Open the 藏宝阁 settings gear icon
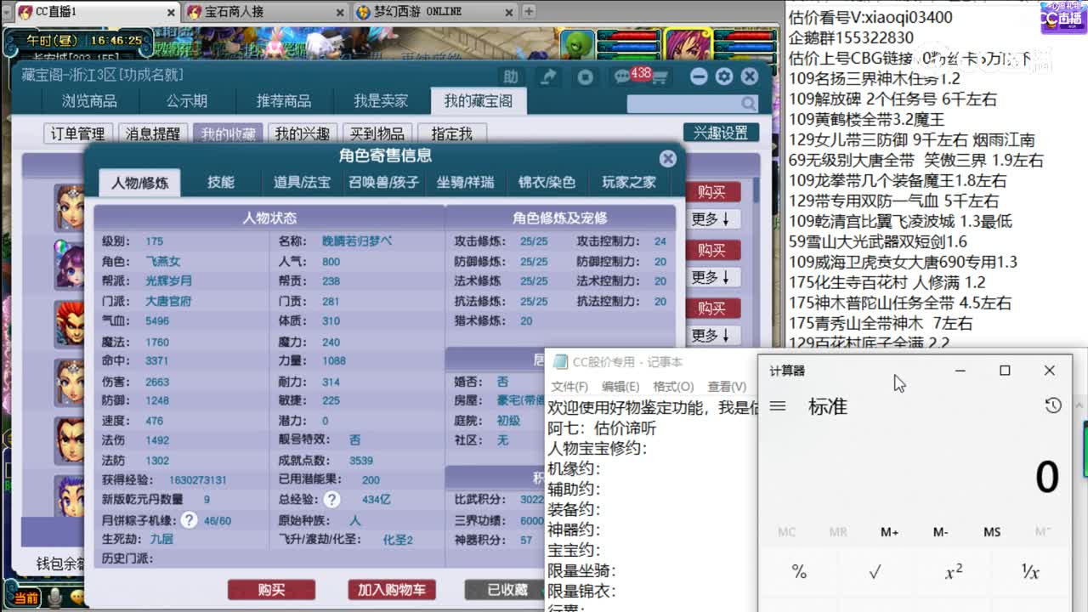The image size is (1088, 612). [x=722, y=76]
